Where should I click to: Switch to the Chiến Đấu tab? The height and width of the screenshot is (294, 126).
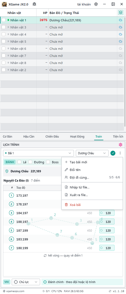(52, 136)
